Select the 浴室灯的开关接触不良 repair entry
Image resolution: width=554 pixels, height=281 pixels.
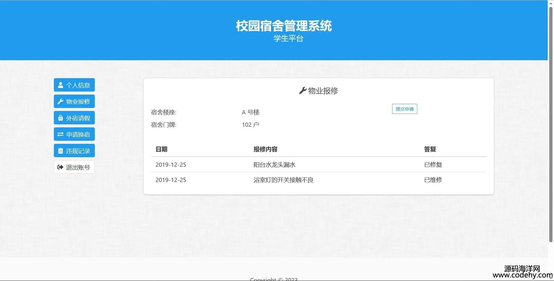[283, 180]
